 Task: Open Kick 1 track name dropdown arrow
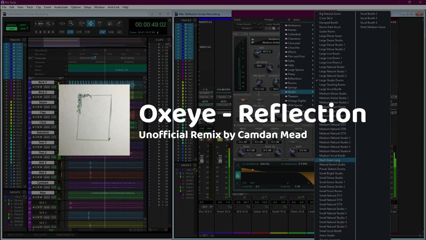(56, 82)
